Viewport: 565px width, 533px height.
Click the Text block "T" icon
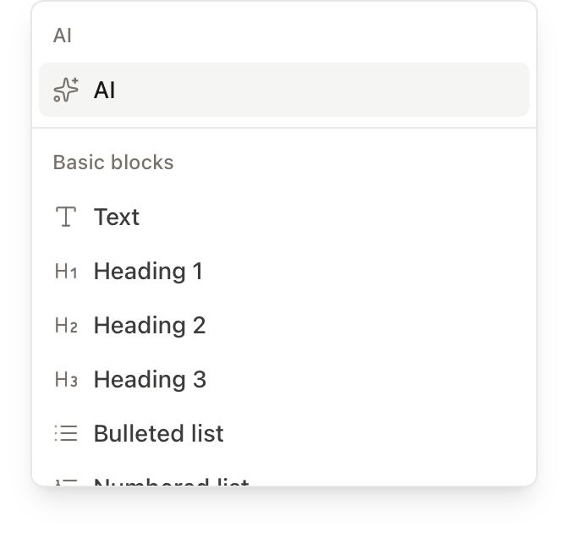66,217
